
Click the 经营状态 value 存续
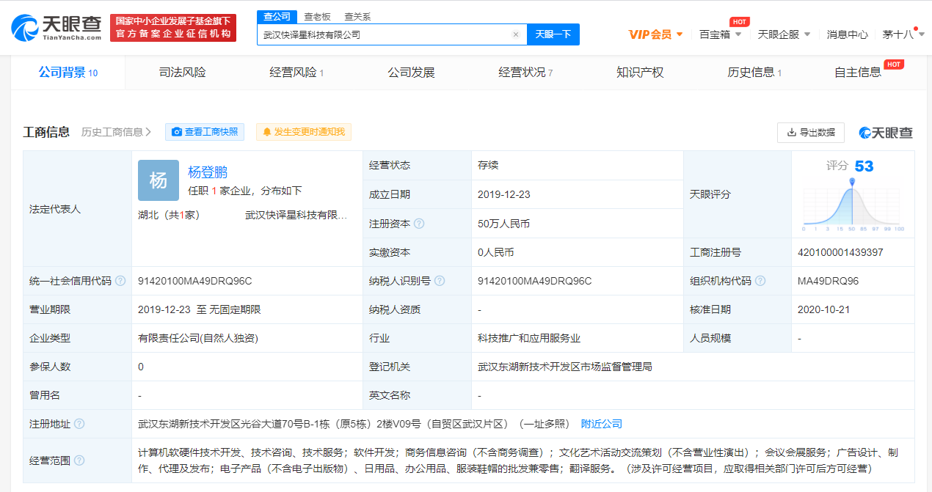488,166
